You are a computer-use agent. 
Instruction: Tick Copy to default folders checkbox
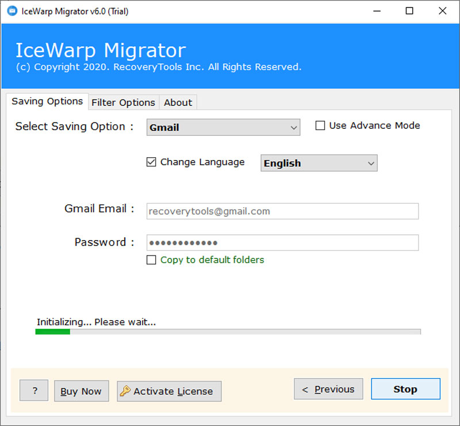pos(151,260)
